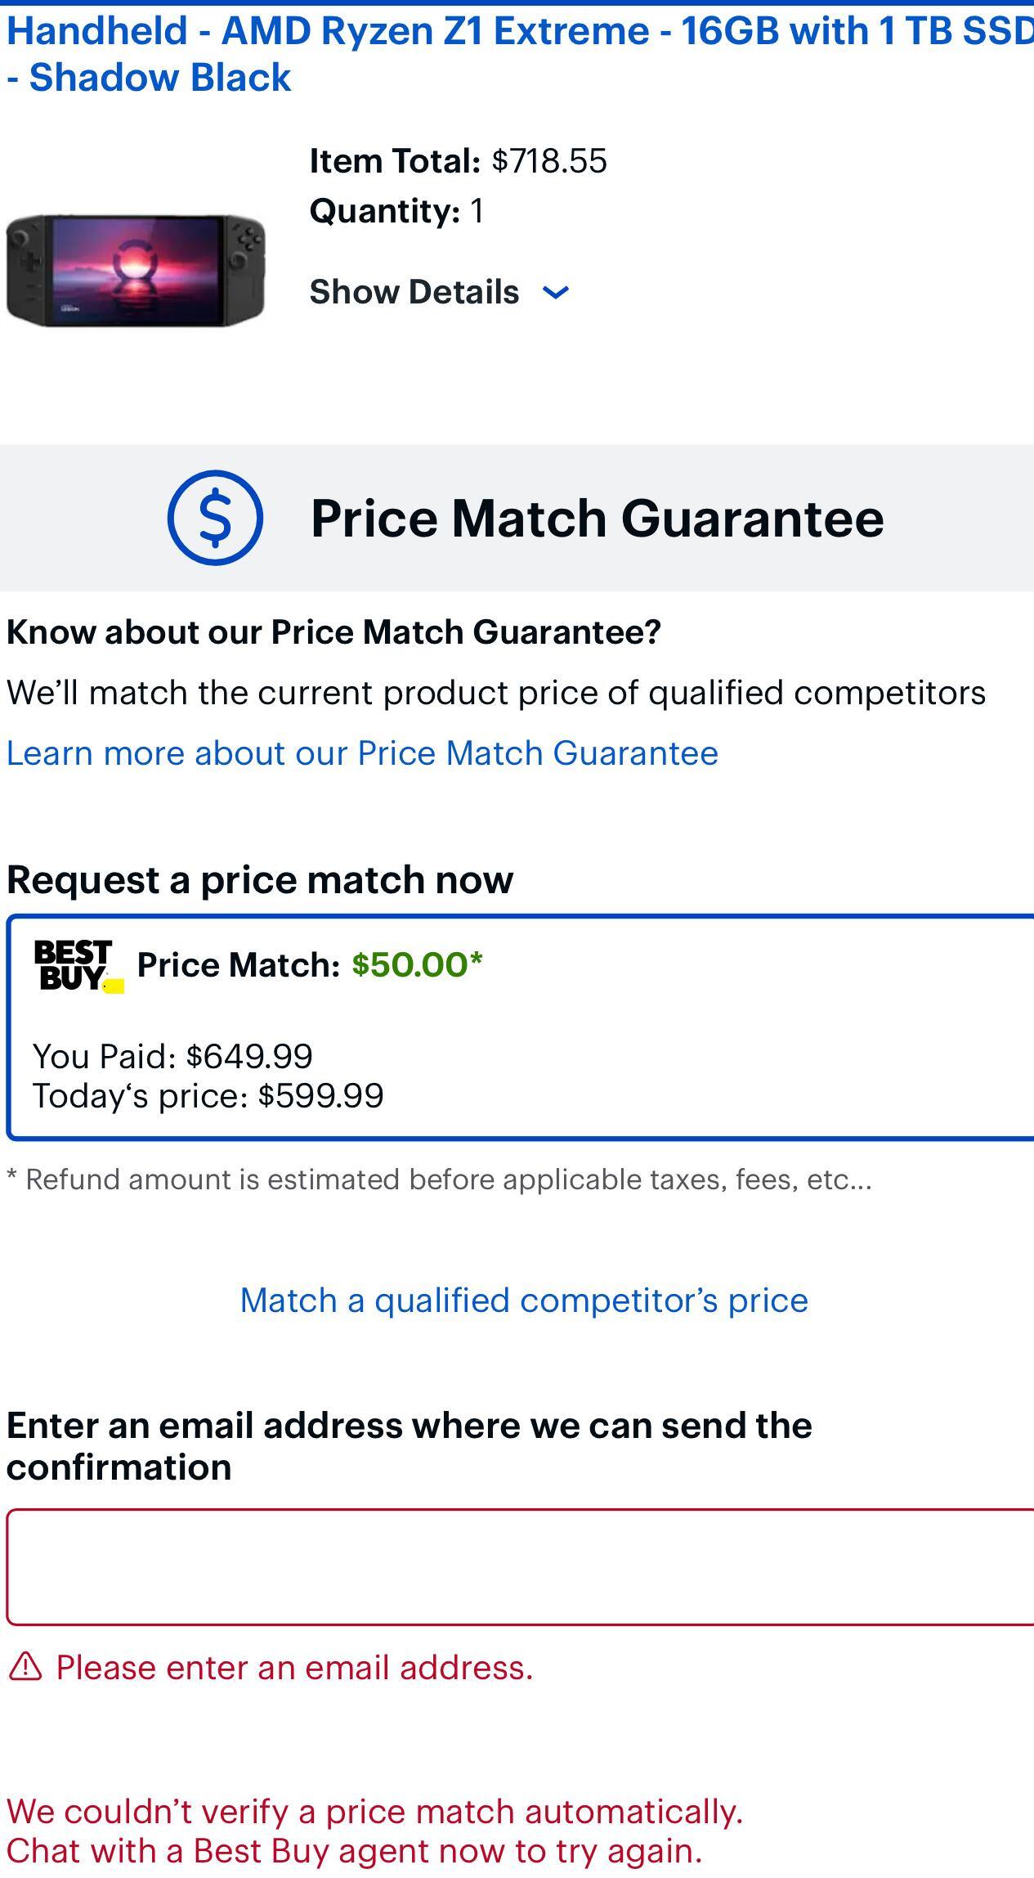Open "Learn more about our Price Match Guarantee"
The height and width of the screenshot is (1878, 1034).
coord(362,753)
